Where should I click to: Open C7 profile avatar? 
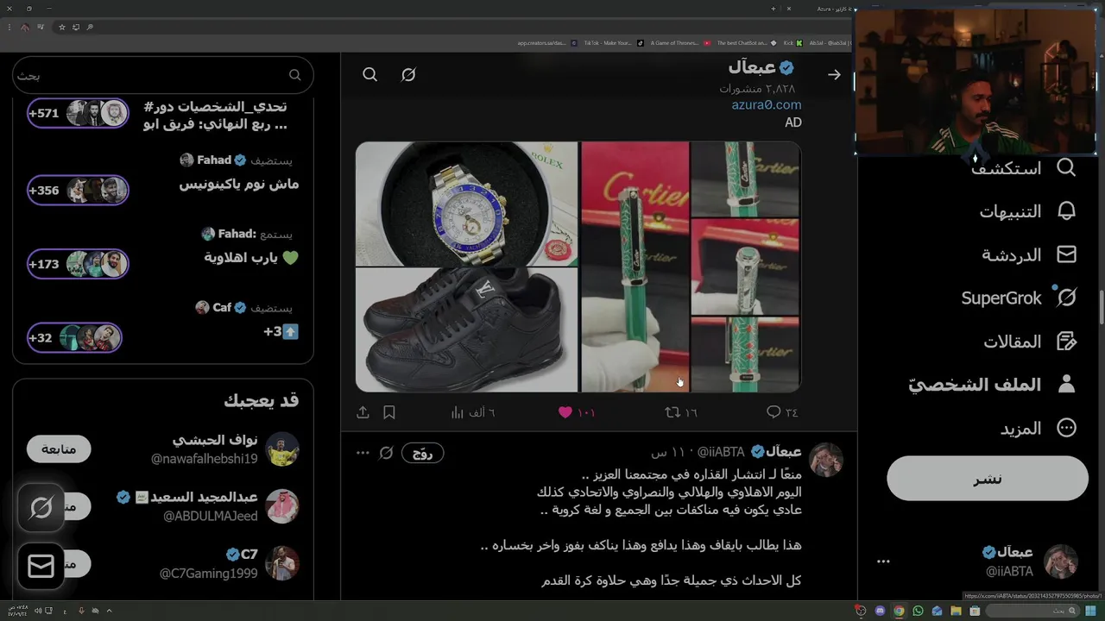click(x=282, y=563)
